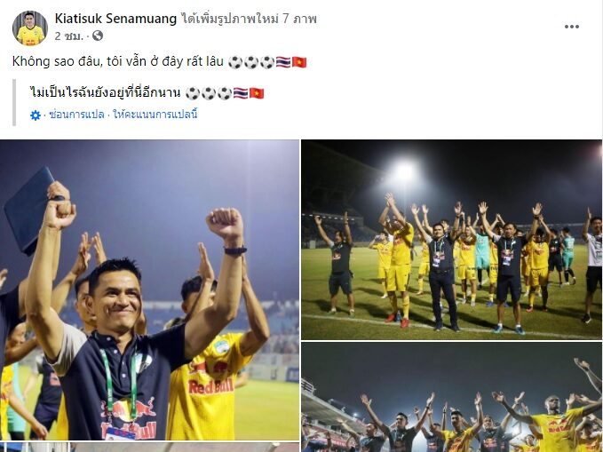603x452 pixels.
Task: Click the public audience globe icon
Action: click(x=98, y=36)
